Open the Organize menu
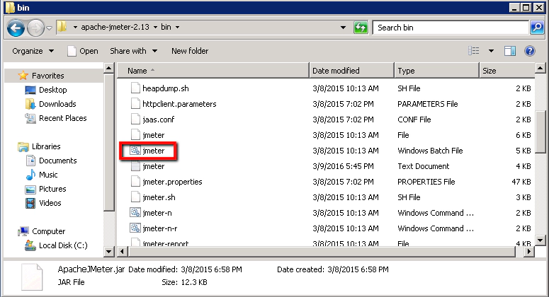 tap(33, 51)
